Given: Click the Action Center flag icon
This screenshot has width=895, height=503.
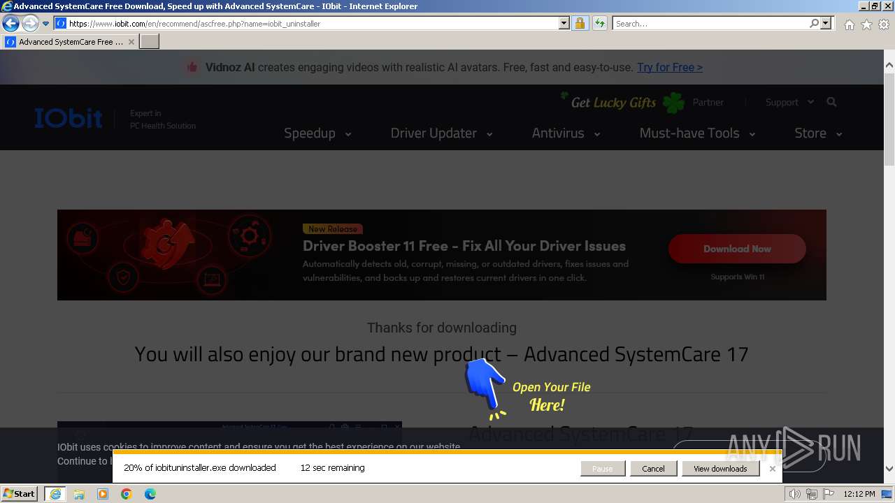Looking at the screenshot, I should (827, 494).
